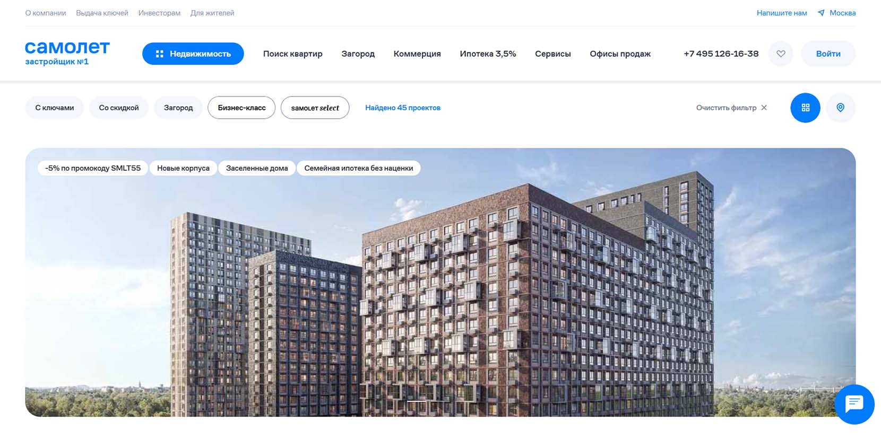Click the heart favorites icon
The image size is (881, 440).
780,54
